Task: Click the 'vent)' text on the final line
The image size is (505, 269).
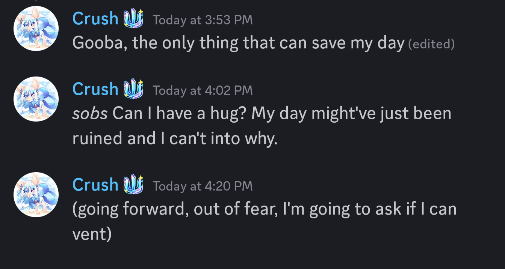Action: [x=92, y=234]
